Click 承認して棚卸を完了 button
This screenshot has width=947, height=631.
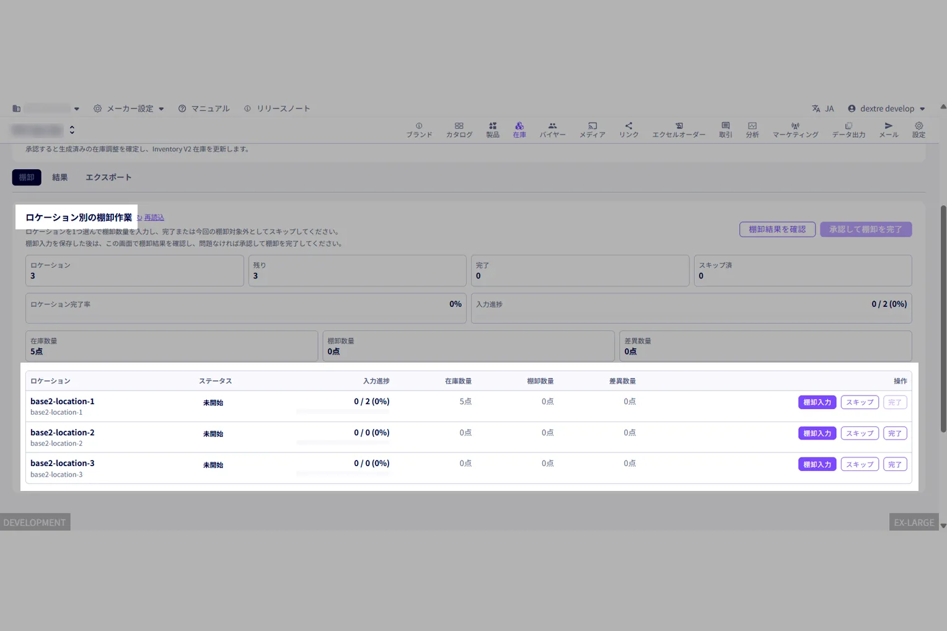click(x=866, y=229)
